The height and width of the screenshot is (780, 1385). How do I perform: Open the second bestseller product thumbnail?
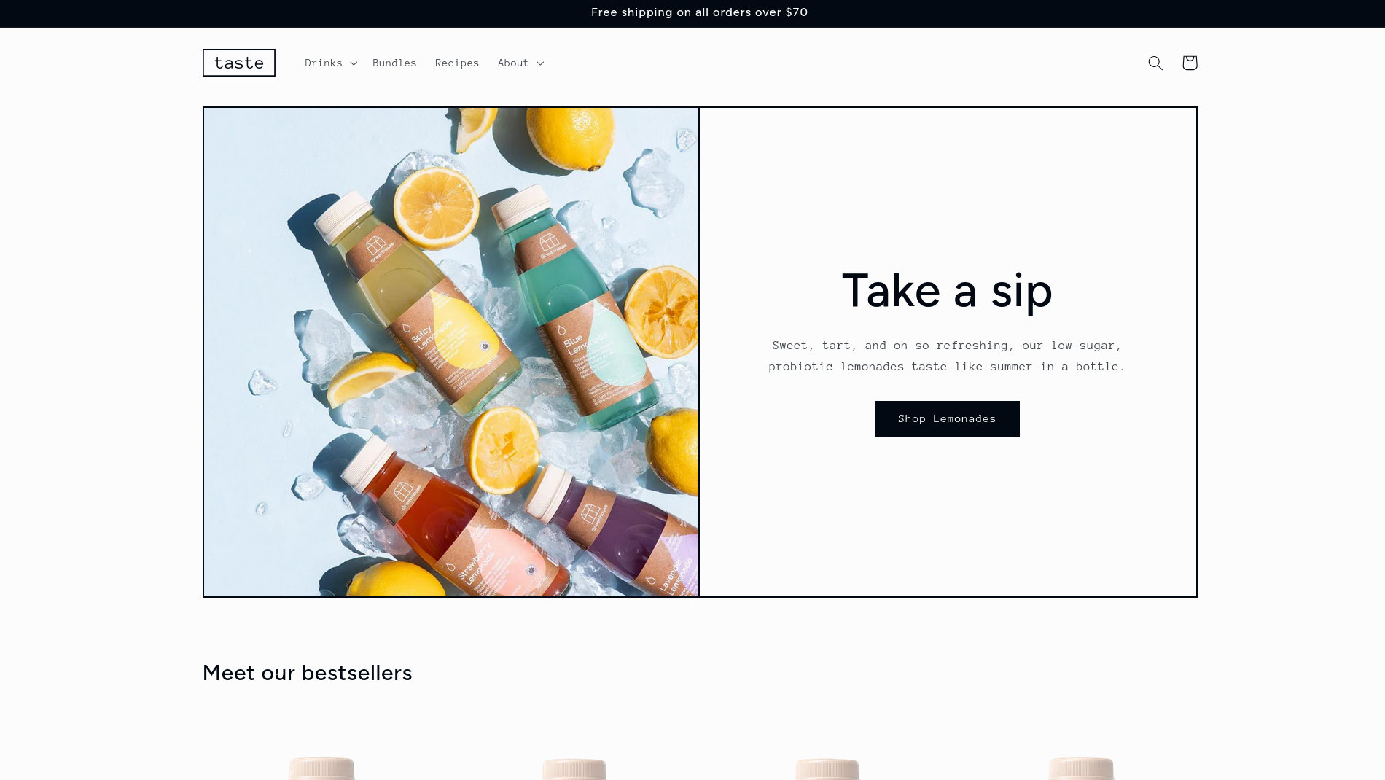point(574,768)
